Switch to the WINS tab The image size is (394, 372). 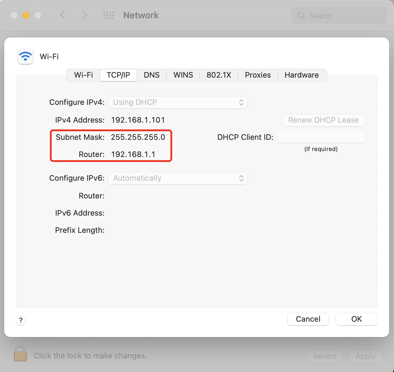(183, 75)
